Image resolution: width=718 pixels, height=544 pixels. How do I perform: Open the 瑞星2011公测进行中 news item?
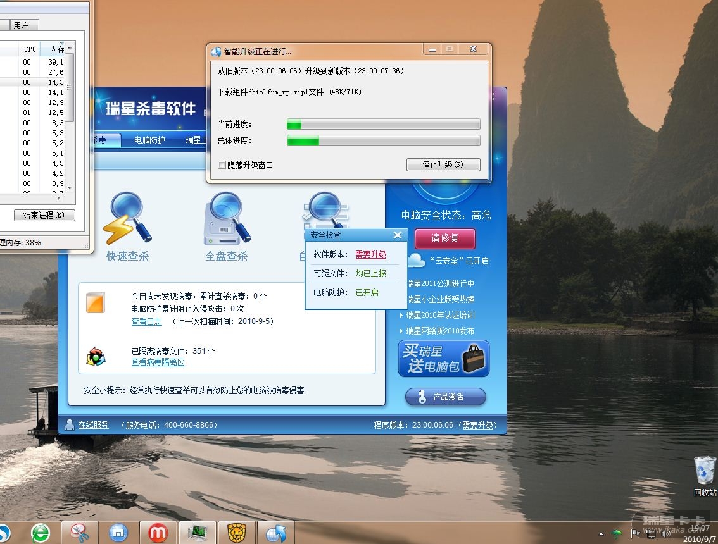point(441,283)
